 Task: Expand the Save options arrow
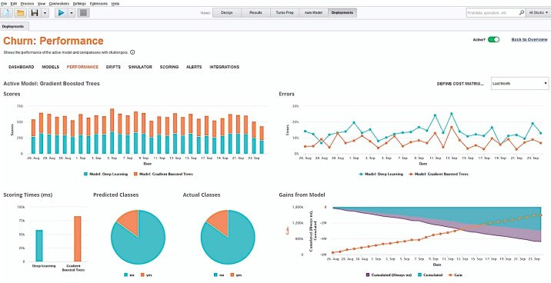[x=45, y=13]
